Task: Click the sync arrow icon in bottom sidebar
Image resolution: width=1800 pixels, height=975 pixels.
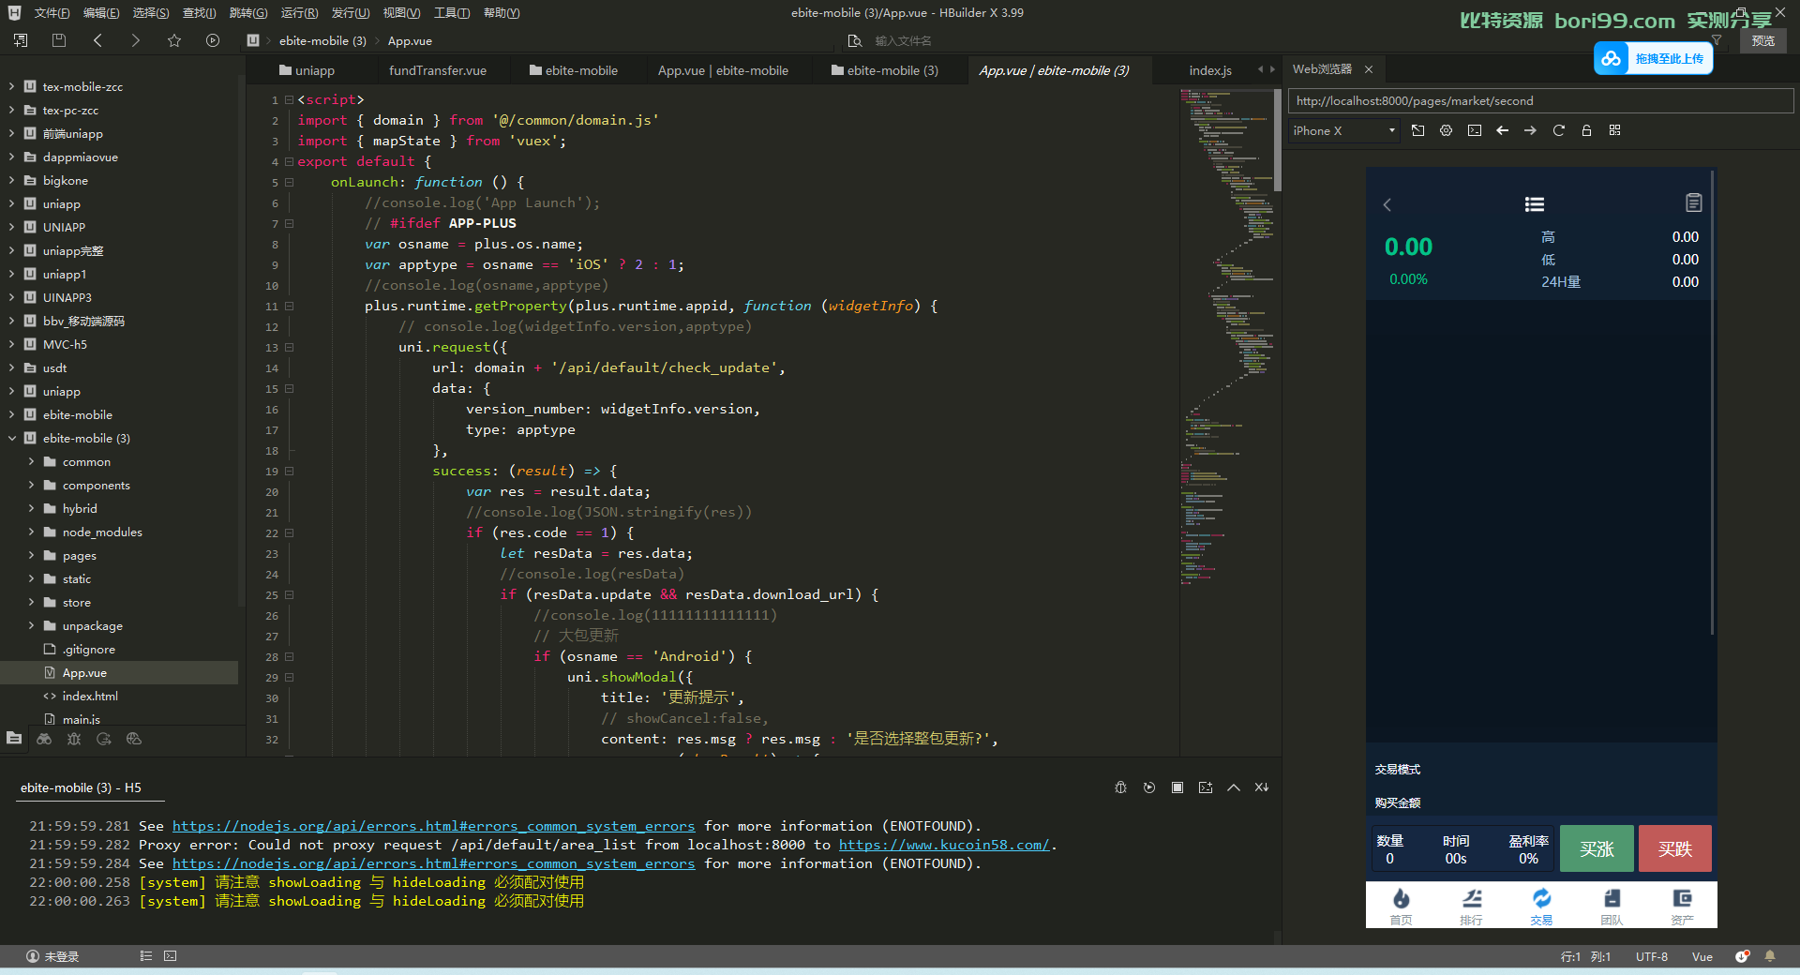Action: click(x=104, y=739)
